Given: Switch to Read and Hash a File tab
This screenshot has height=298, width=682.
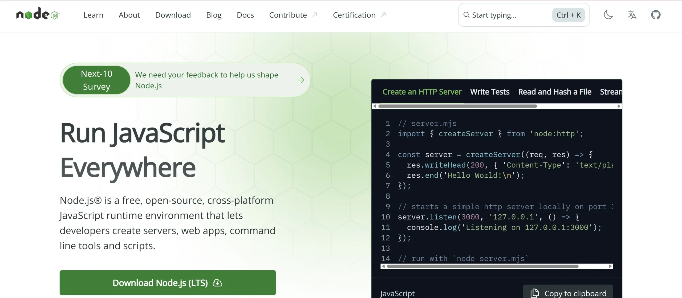Looking at the screenshot, I should coord(555,92).
